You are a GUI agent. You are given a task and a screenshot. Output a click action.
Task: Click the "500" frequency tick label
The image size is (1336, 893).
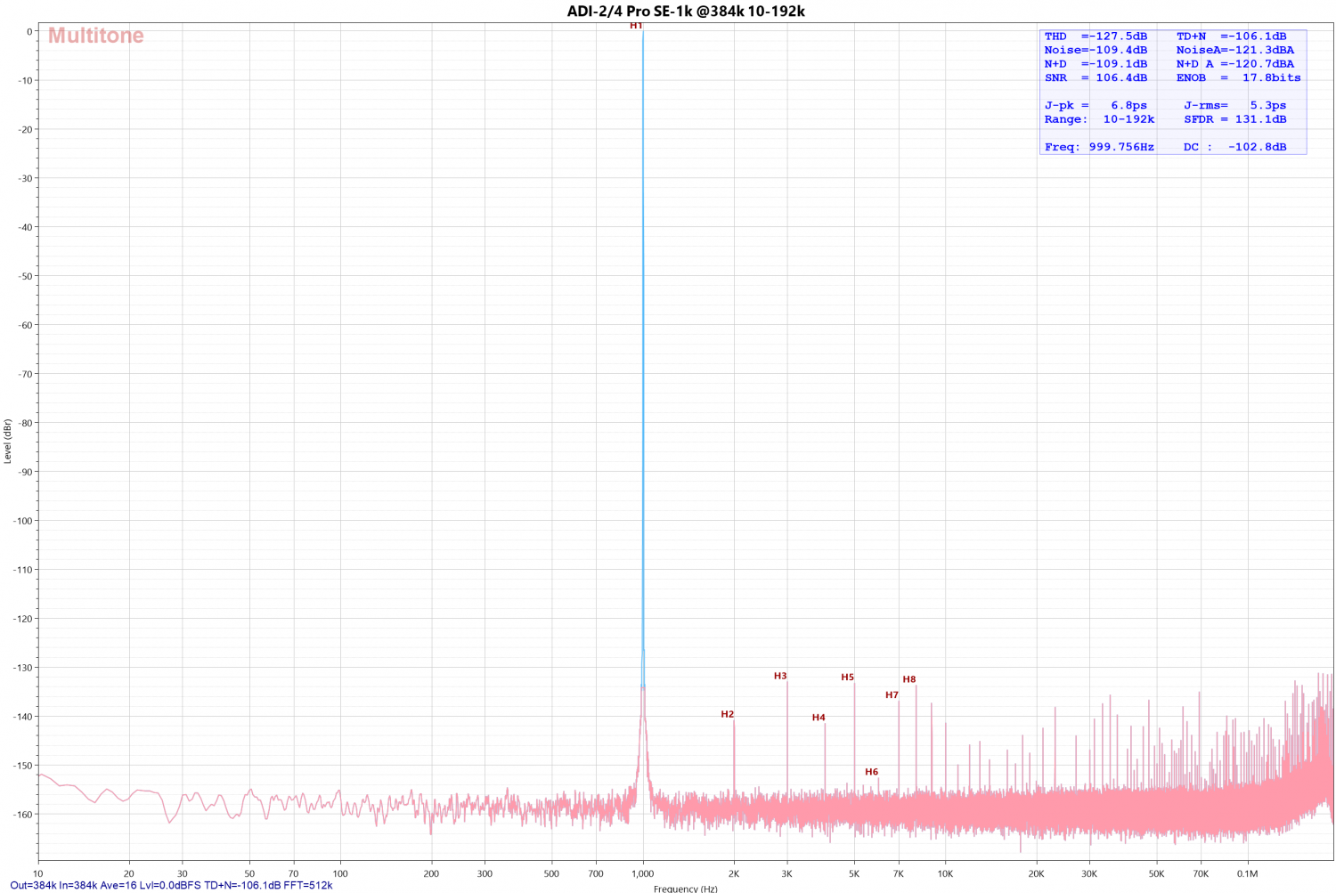click(551, 873)
